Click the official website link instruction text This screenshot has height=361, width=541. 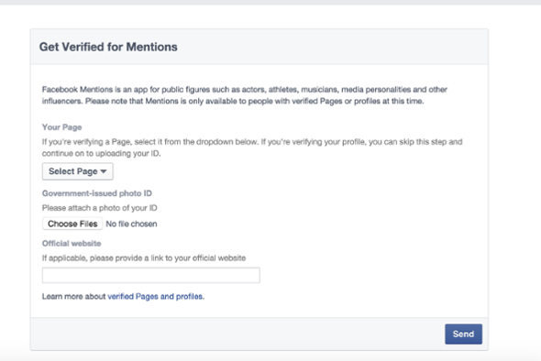(x=144, y=257)
